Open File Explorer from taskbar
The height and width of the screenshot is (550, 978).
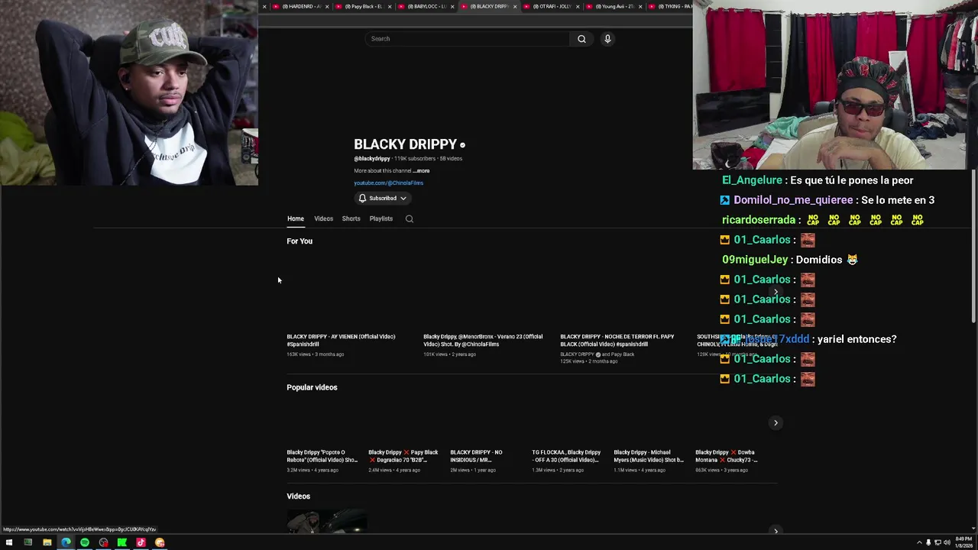pos(47,543)
